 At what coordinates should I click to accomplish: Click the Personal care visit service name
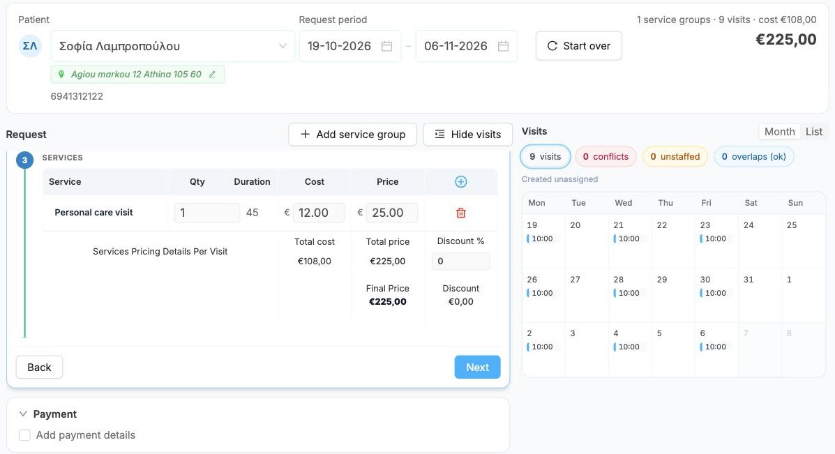coord(93,213)
